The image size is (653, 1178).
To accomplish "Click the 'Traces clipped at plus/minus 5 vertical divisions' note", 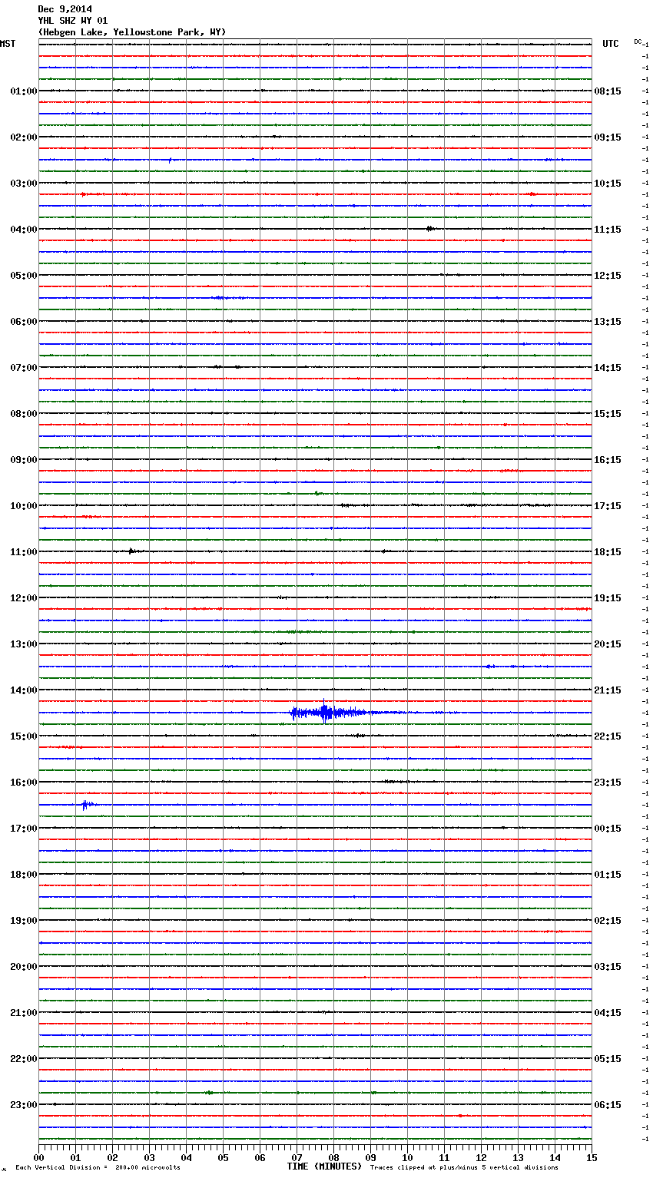I will click(464, 1168).
